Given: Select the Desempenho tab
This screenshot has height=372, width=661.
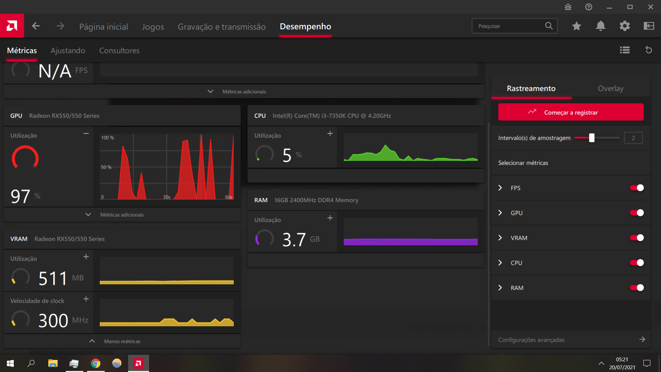Looking at the screenshot, I should pyautogui.click(x=305, y=27).
